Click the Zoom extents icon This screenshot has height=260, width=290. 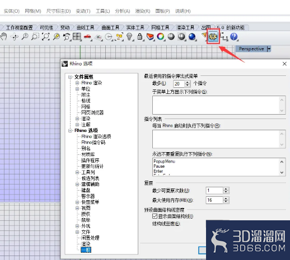[x=46, y=36]
